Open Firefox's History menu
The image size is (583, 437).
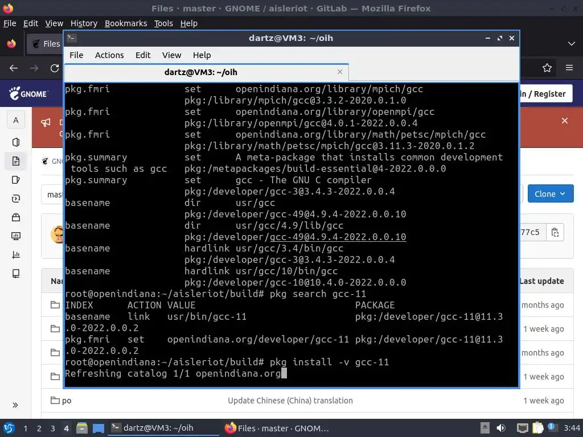pos(84,23)
